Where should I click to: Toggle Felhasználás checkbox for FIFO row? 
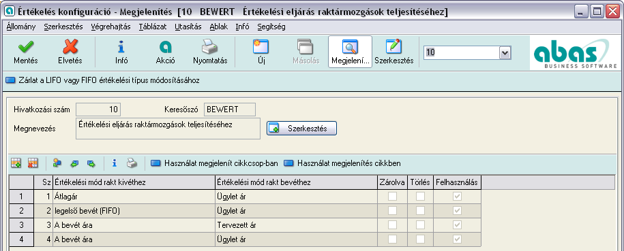pos(457,210)
